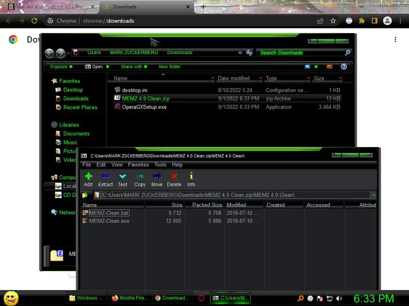This screenshot has height=306, width=409.
Task: Open the Organize dropdown in Explorer
Action: pos(61,67)
